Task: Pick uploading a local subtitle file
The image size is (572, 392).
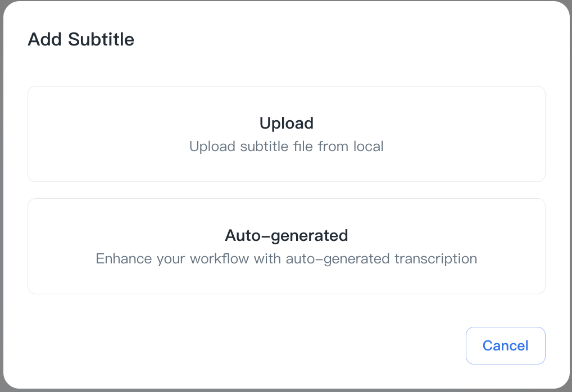Action: pyautogui.click(x=286, y=134)
